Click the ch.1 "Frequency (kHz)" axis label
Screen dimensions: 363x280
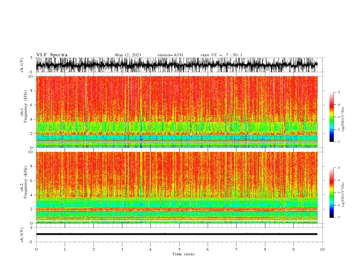[x=26, y=106]
